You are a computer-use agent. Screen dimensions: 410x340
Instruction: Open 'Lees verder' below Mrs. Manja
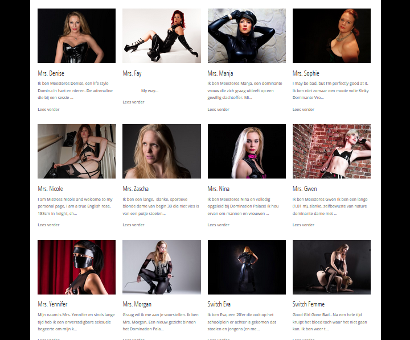pyautogui.click(x=219, y=109)
